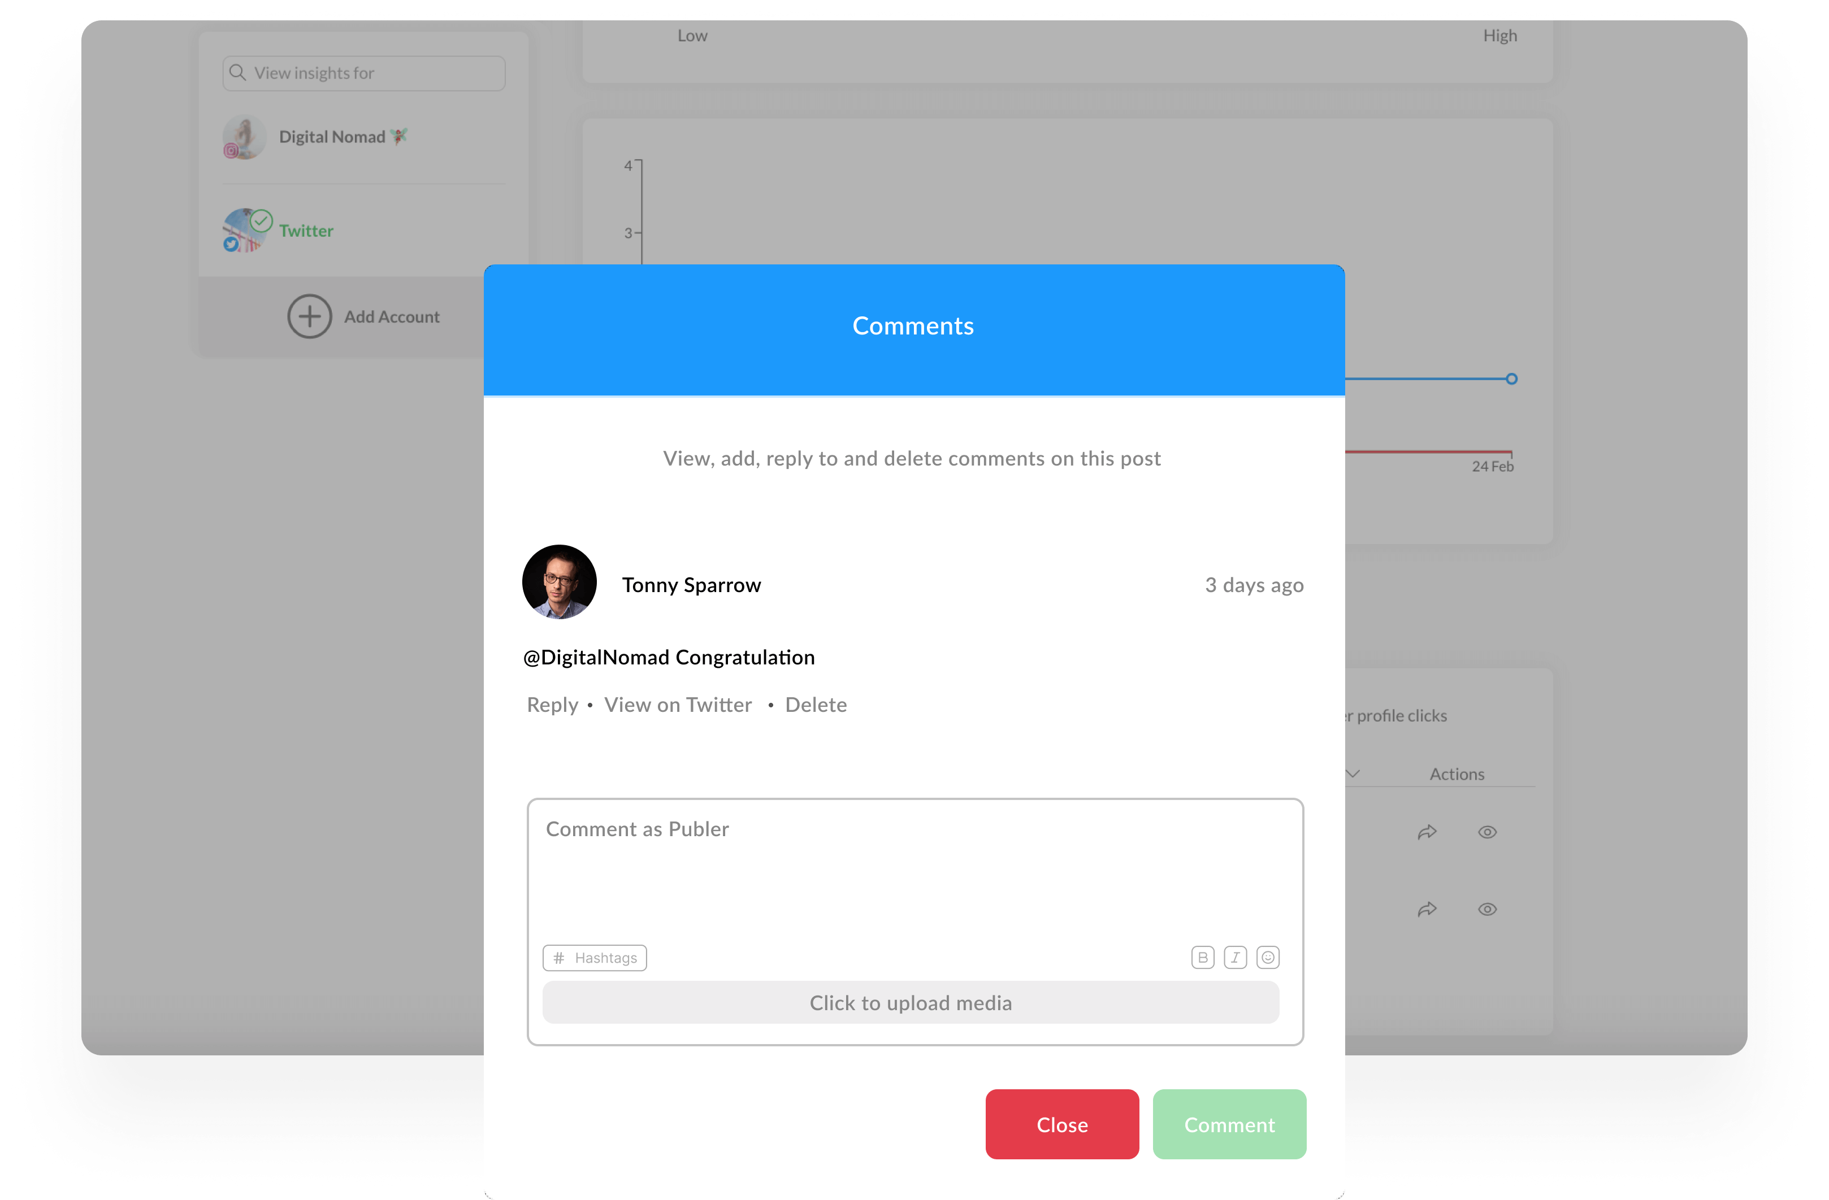Click Twitter account in sidebar
The height and width of the screenshot is (1200, 1829).
306,231
